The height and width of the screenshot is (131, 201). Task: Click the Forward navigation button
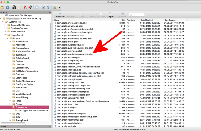(x=71, y=15)
